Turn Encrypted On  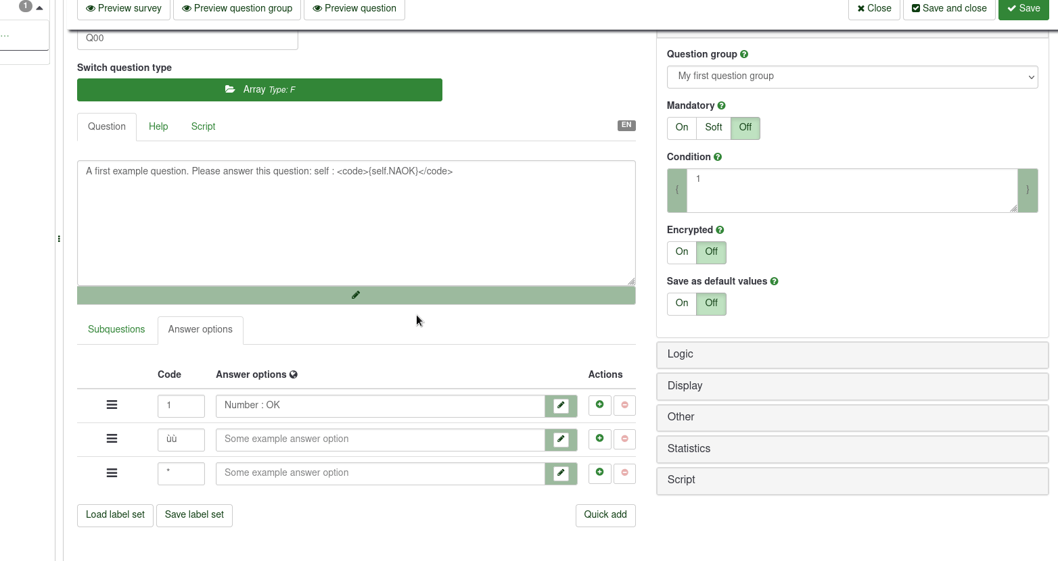point(681,252)
